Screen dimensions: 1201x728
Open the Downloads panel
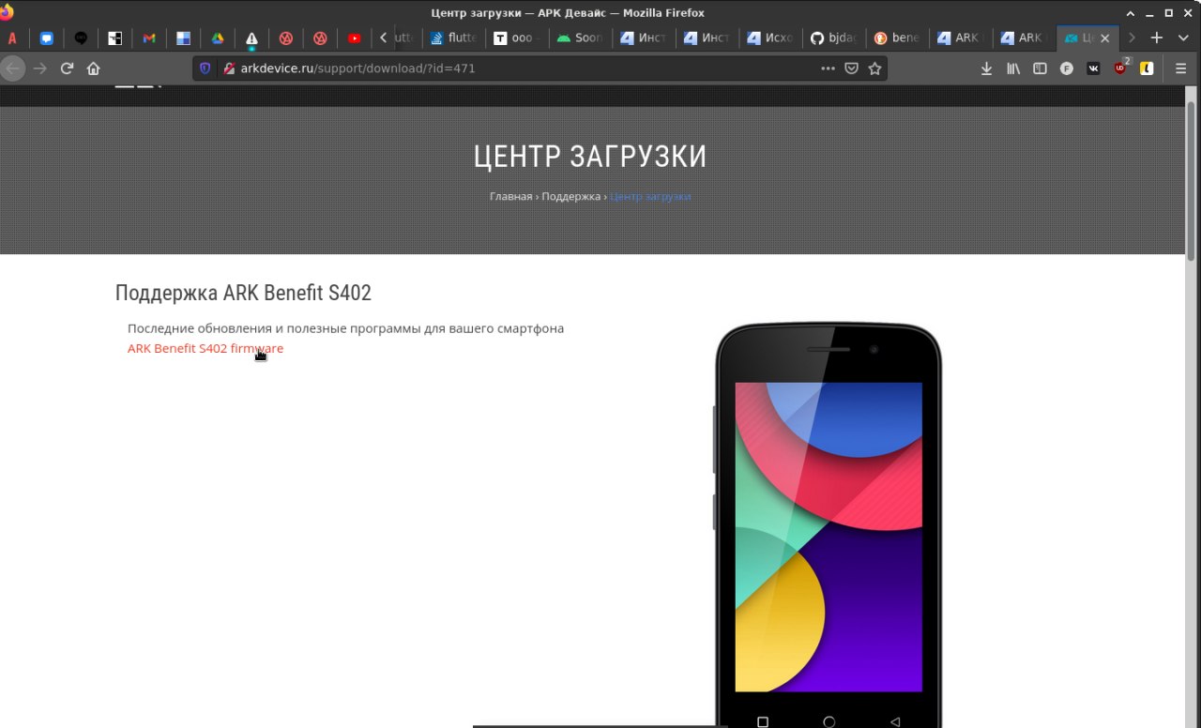pyautogui.click(x=986, y=68)
